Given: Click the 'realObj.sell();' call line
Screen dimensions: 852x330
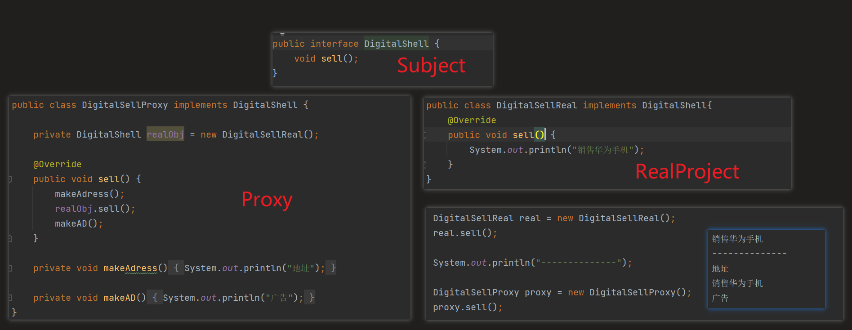Looking at the screenshot, I should click(x=95, y=209).
